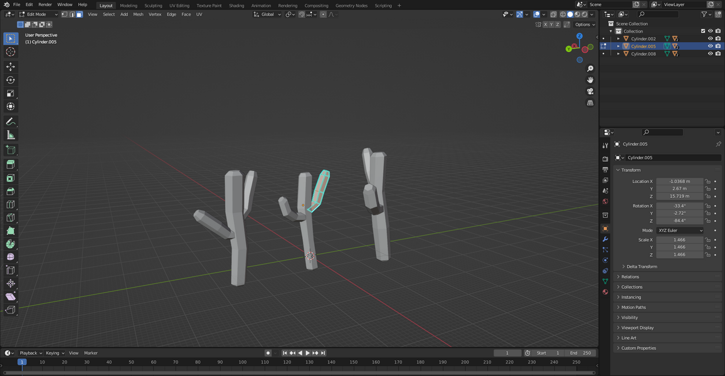Select the Smooth tool

point(10,257)
